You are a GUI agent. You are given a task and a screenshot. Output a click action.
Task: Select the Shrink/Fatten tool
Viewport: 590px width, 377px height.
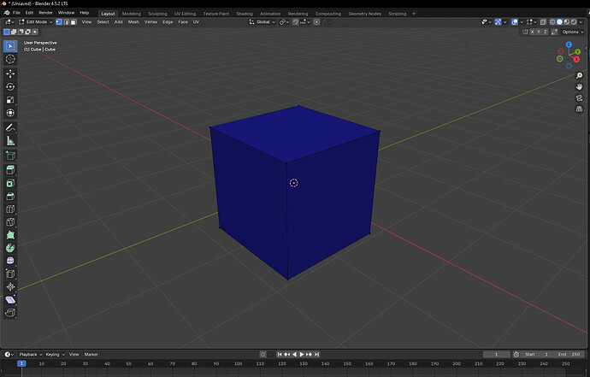pos(10,286)
